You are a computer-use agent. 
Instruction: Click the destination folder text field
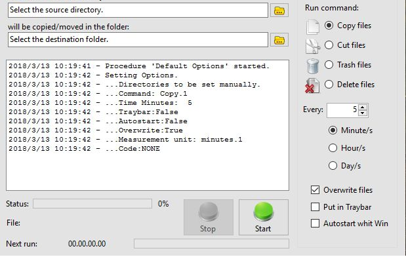tap(138, 40)
